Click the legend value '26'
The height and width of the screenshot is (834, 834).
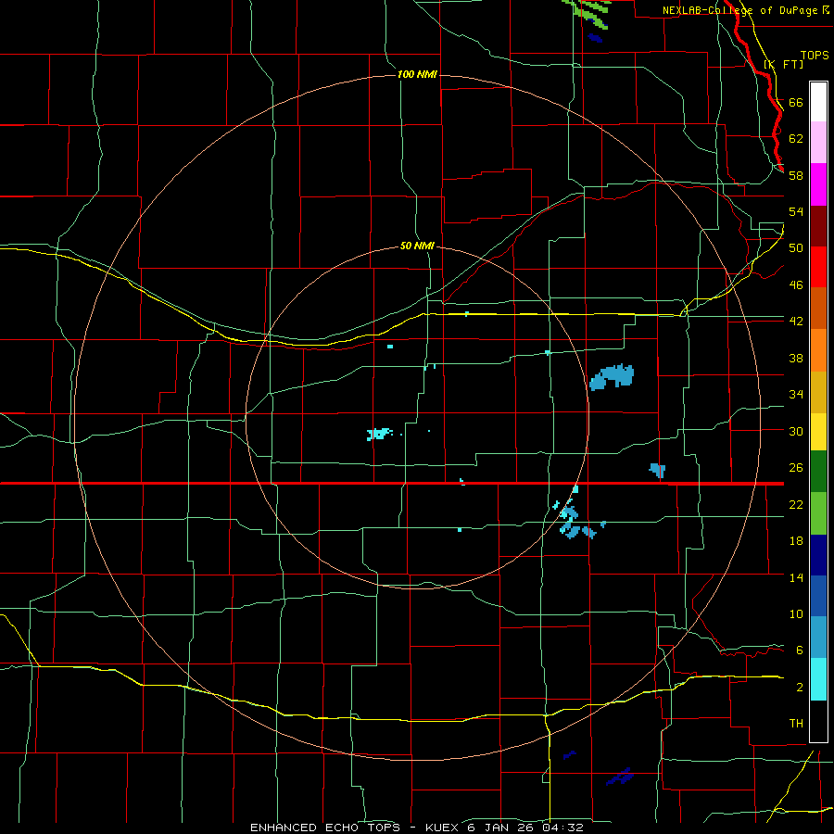796,468
